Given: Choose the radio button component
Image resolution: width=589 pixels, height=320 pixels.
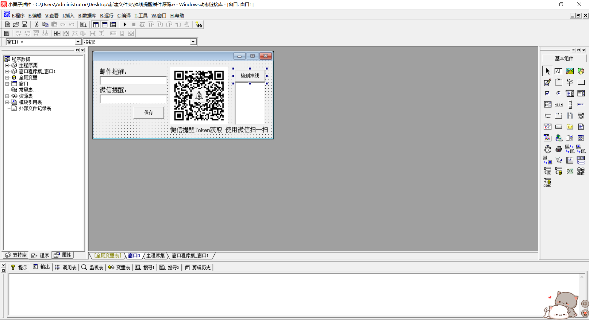Looking at the screenshot, I should 559,93.
